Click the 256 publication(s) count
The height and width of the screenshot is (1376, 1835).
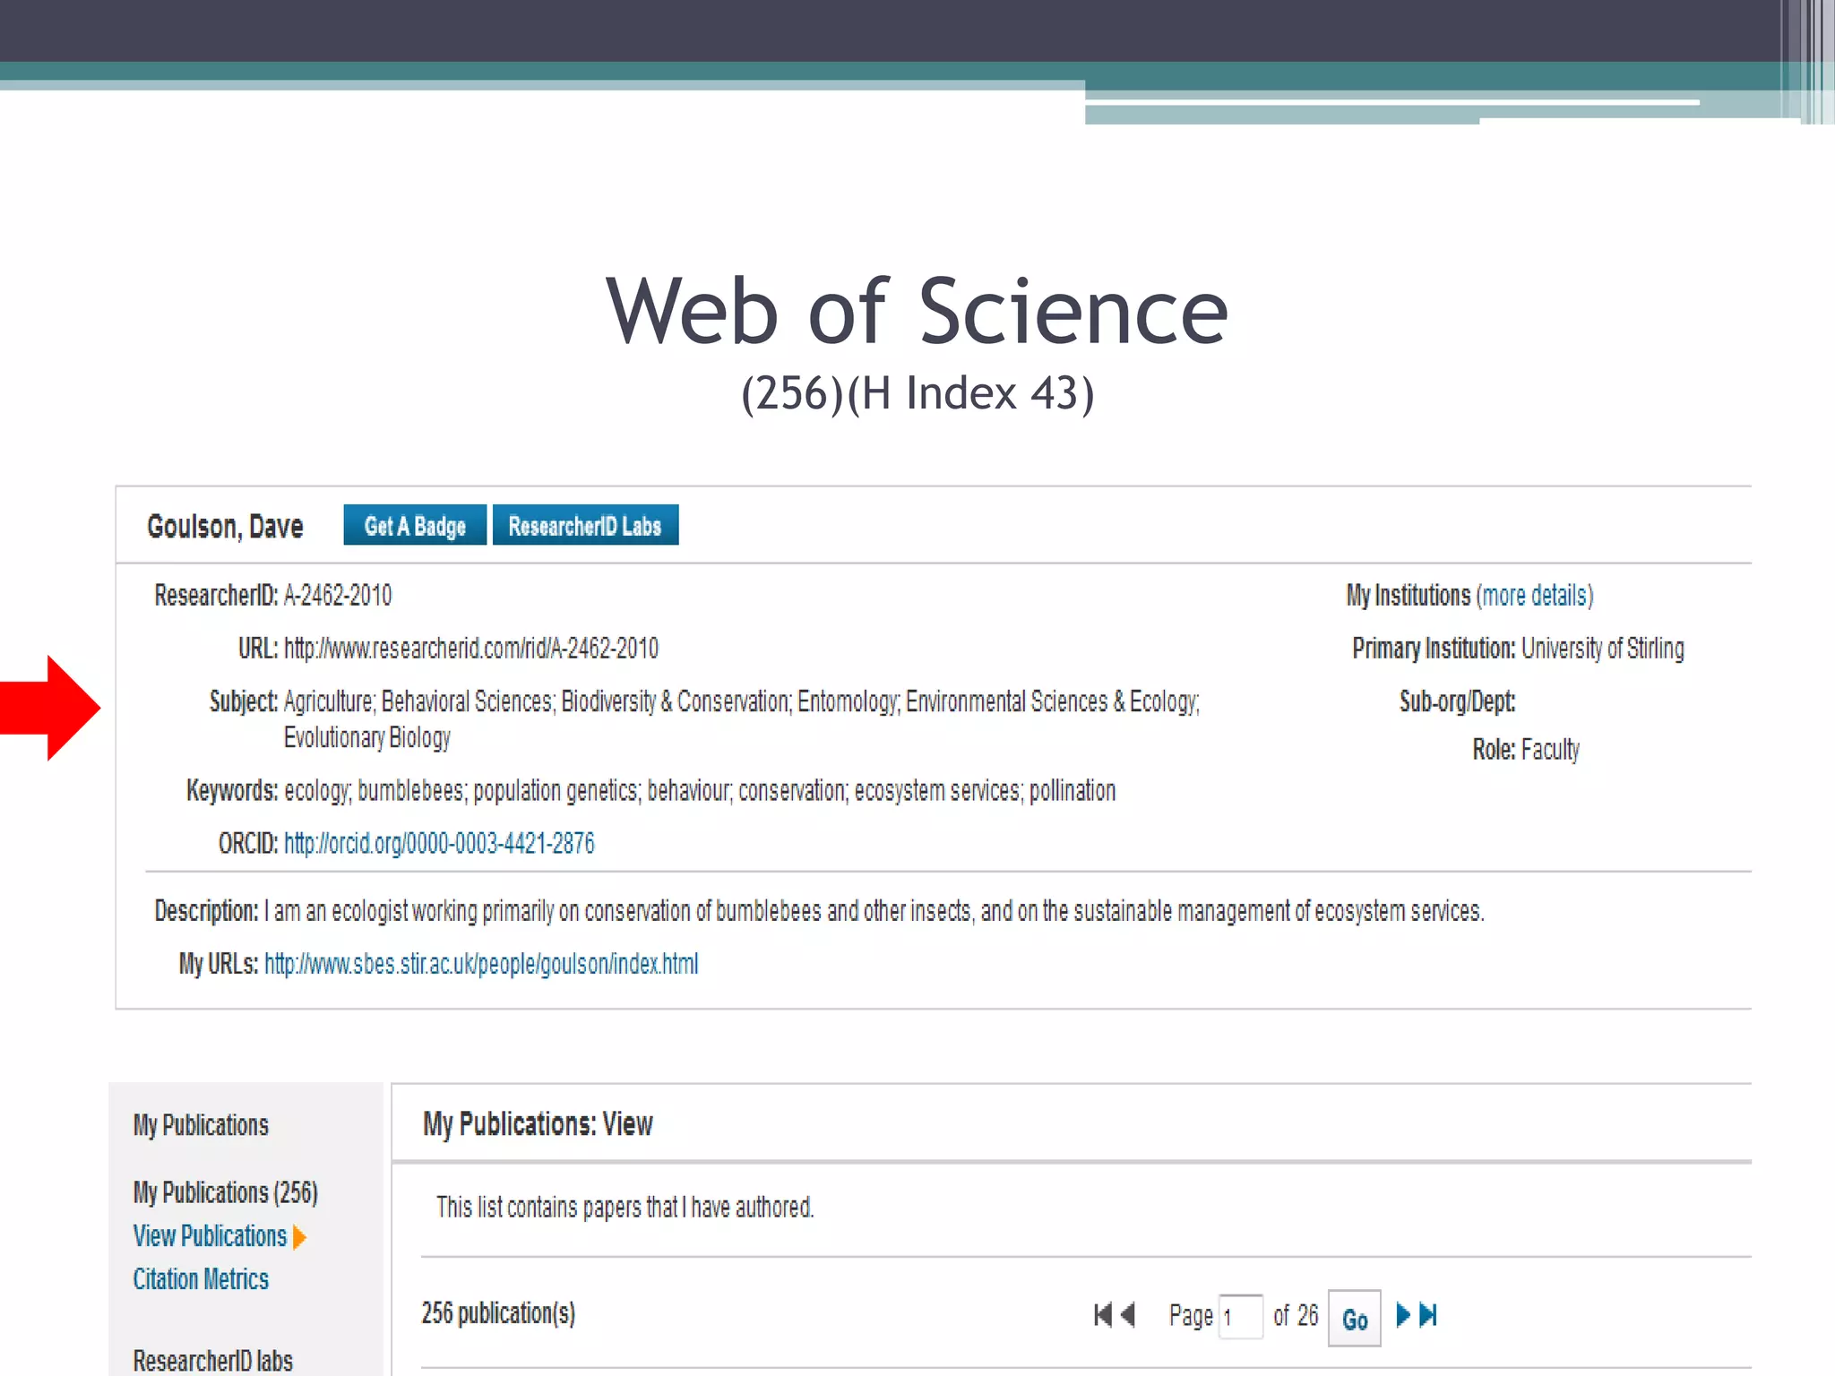pyautogui.click(x=499, y=1313)
